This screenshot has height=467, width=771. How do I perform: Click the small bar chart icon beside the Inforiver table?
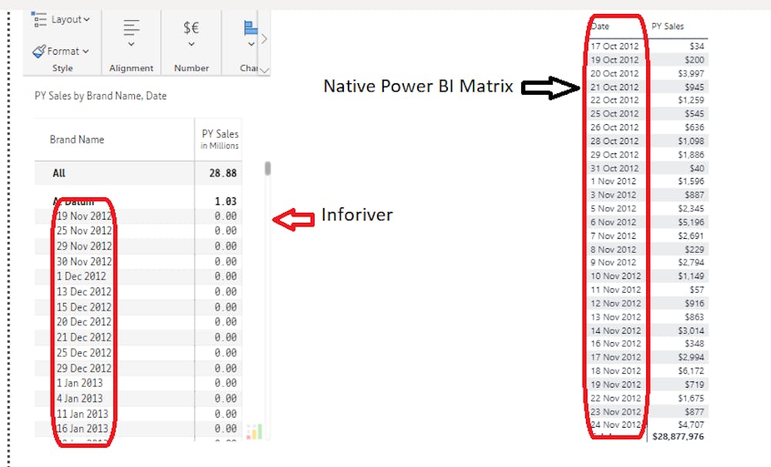click(254, 432)
